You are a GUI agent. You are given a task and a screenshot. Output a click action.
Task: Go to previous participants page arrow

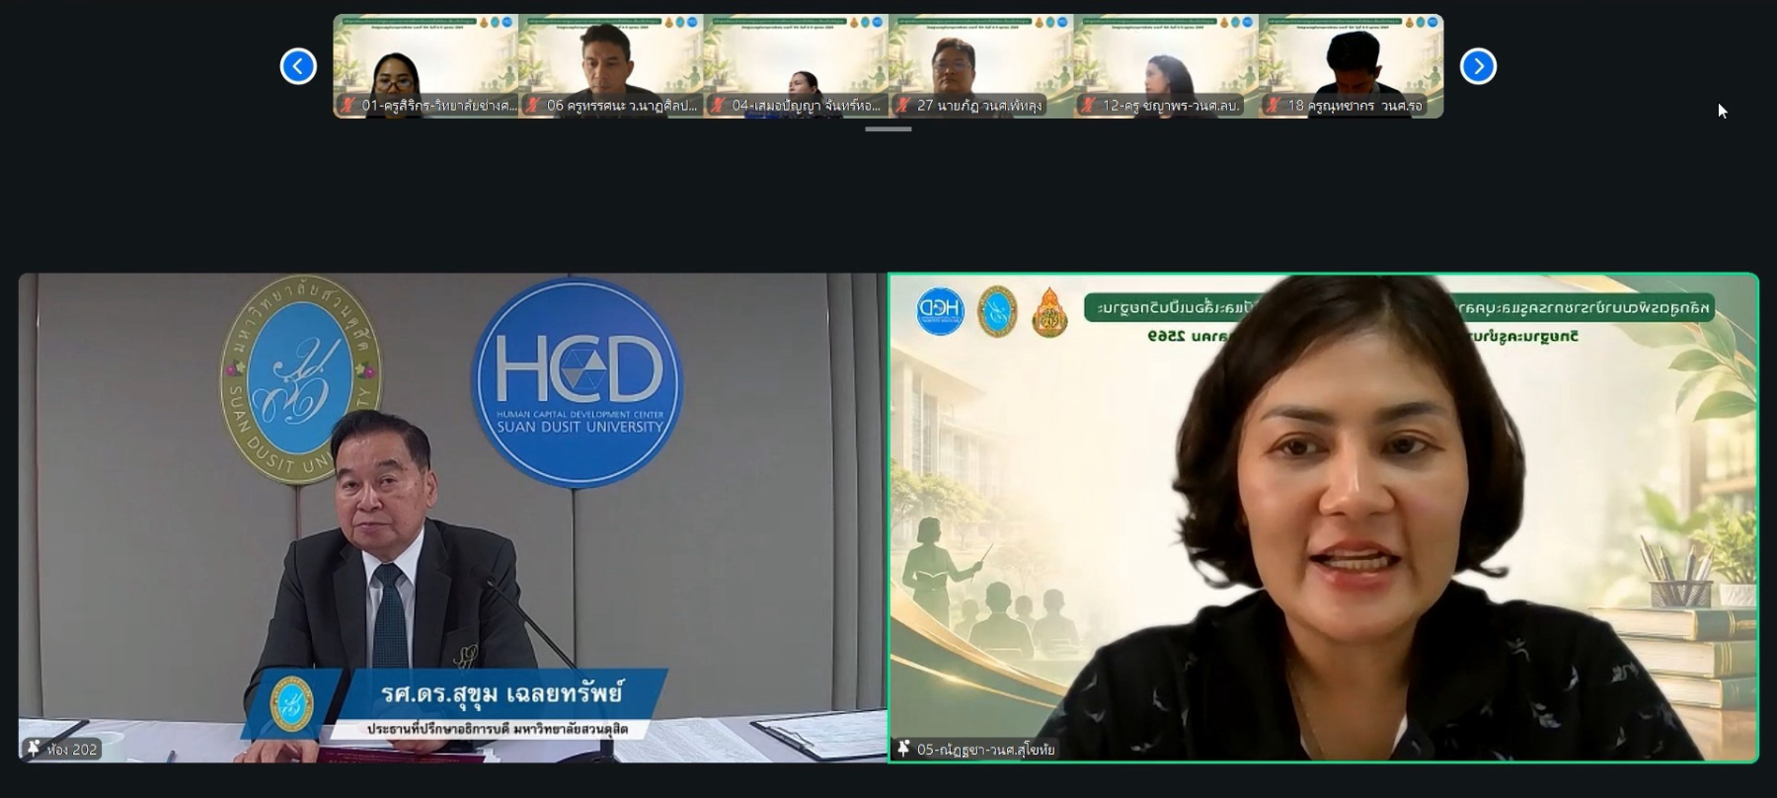coord(298,66)
